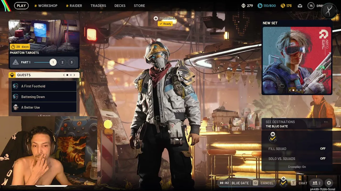The width and height of the screenshot is (341, 191).
Task: Select Phantom Targets part 3 step
Action: (x=71, y=62)
